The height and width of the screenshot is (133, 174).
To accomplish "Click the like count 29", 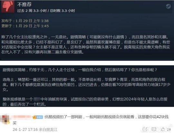I will (169, 129).
